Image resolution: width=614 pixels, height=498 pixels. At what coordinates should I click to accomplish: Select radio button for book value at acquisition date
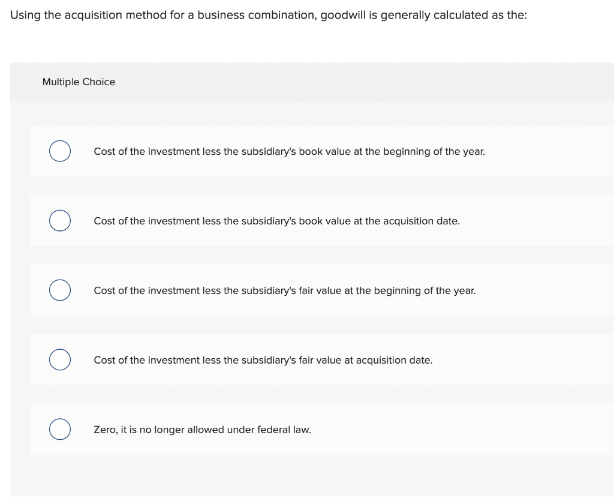(x=59, y=221)
